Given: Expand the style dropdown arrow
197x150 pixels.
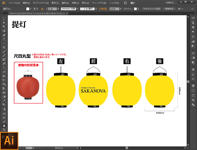Looking at the screenshot, I should pyautogui.click(x=138, y=9).
